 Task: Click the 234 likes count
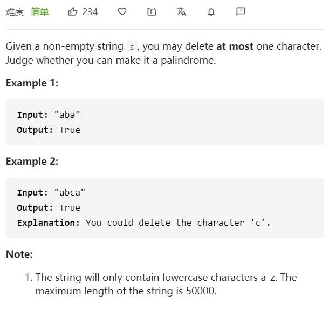[x=90, y=11]
